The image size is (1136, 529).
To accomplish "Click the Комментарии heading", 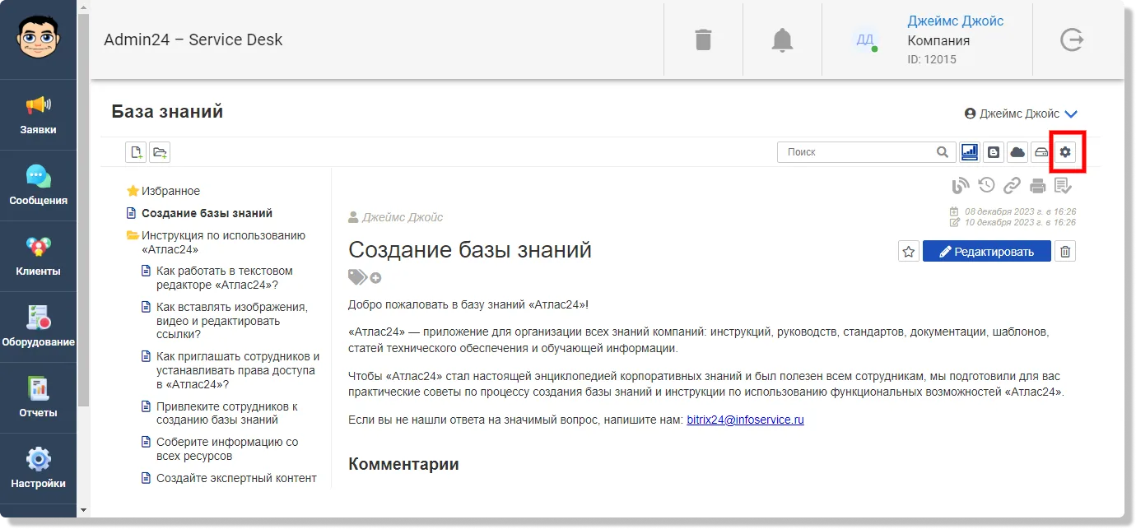I will (x=403, y=464).
